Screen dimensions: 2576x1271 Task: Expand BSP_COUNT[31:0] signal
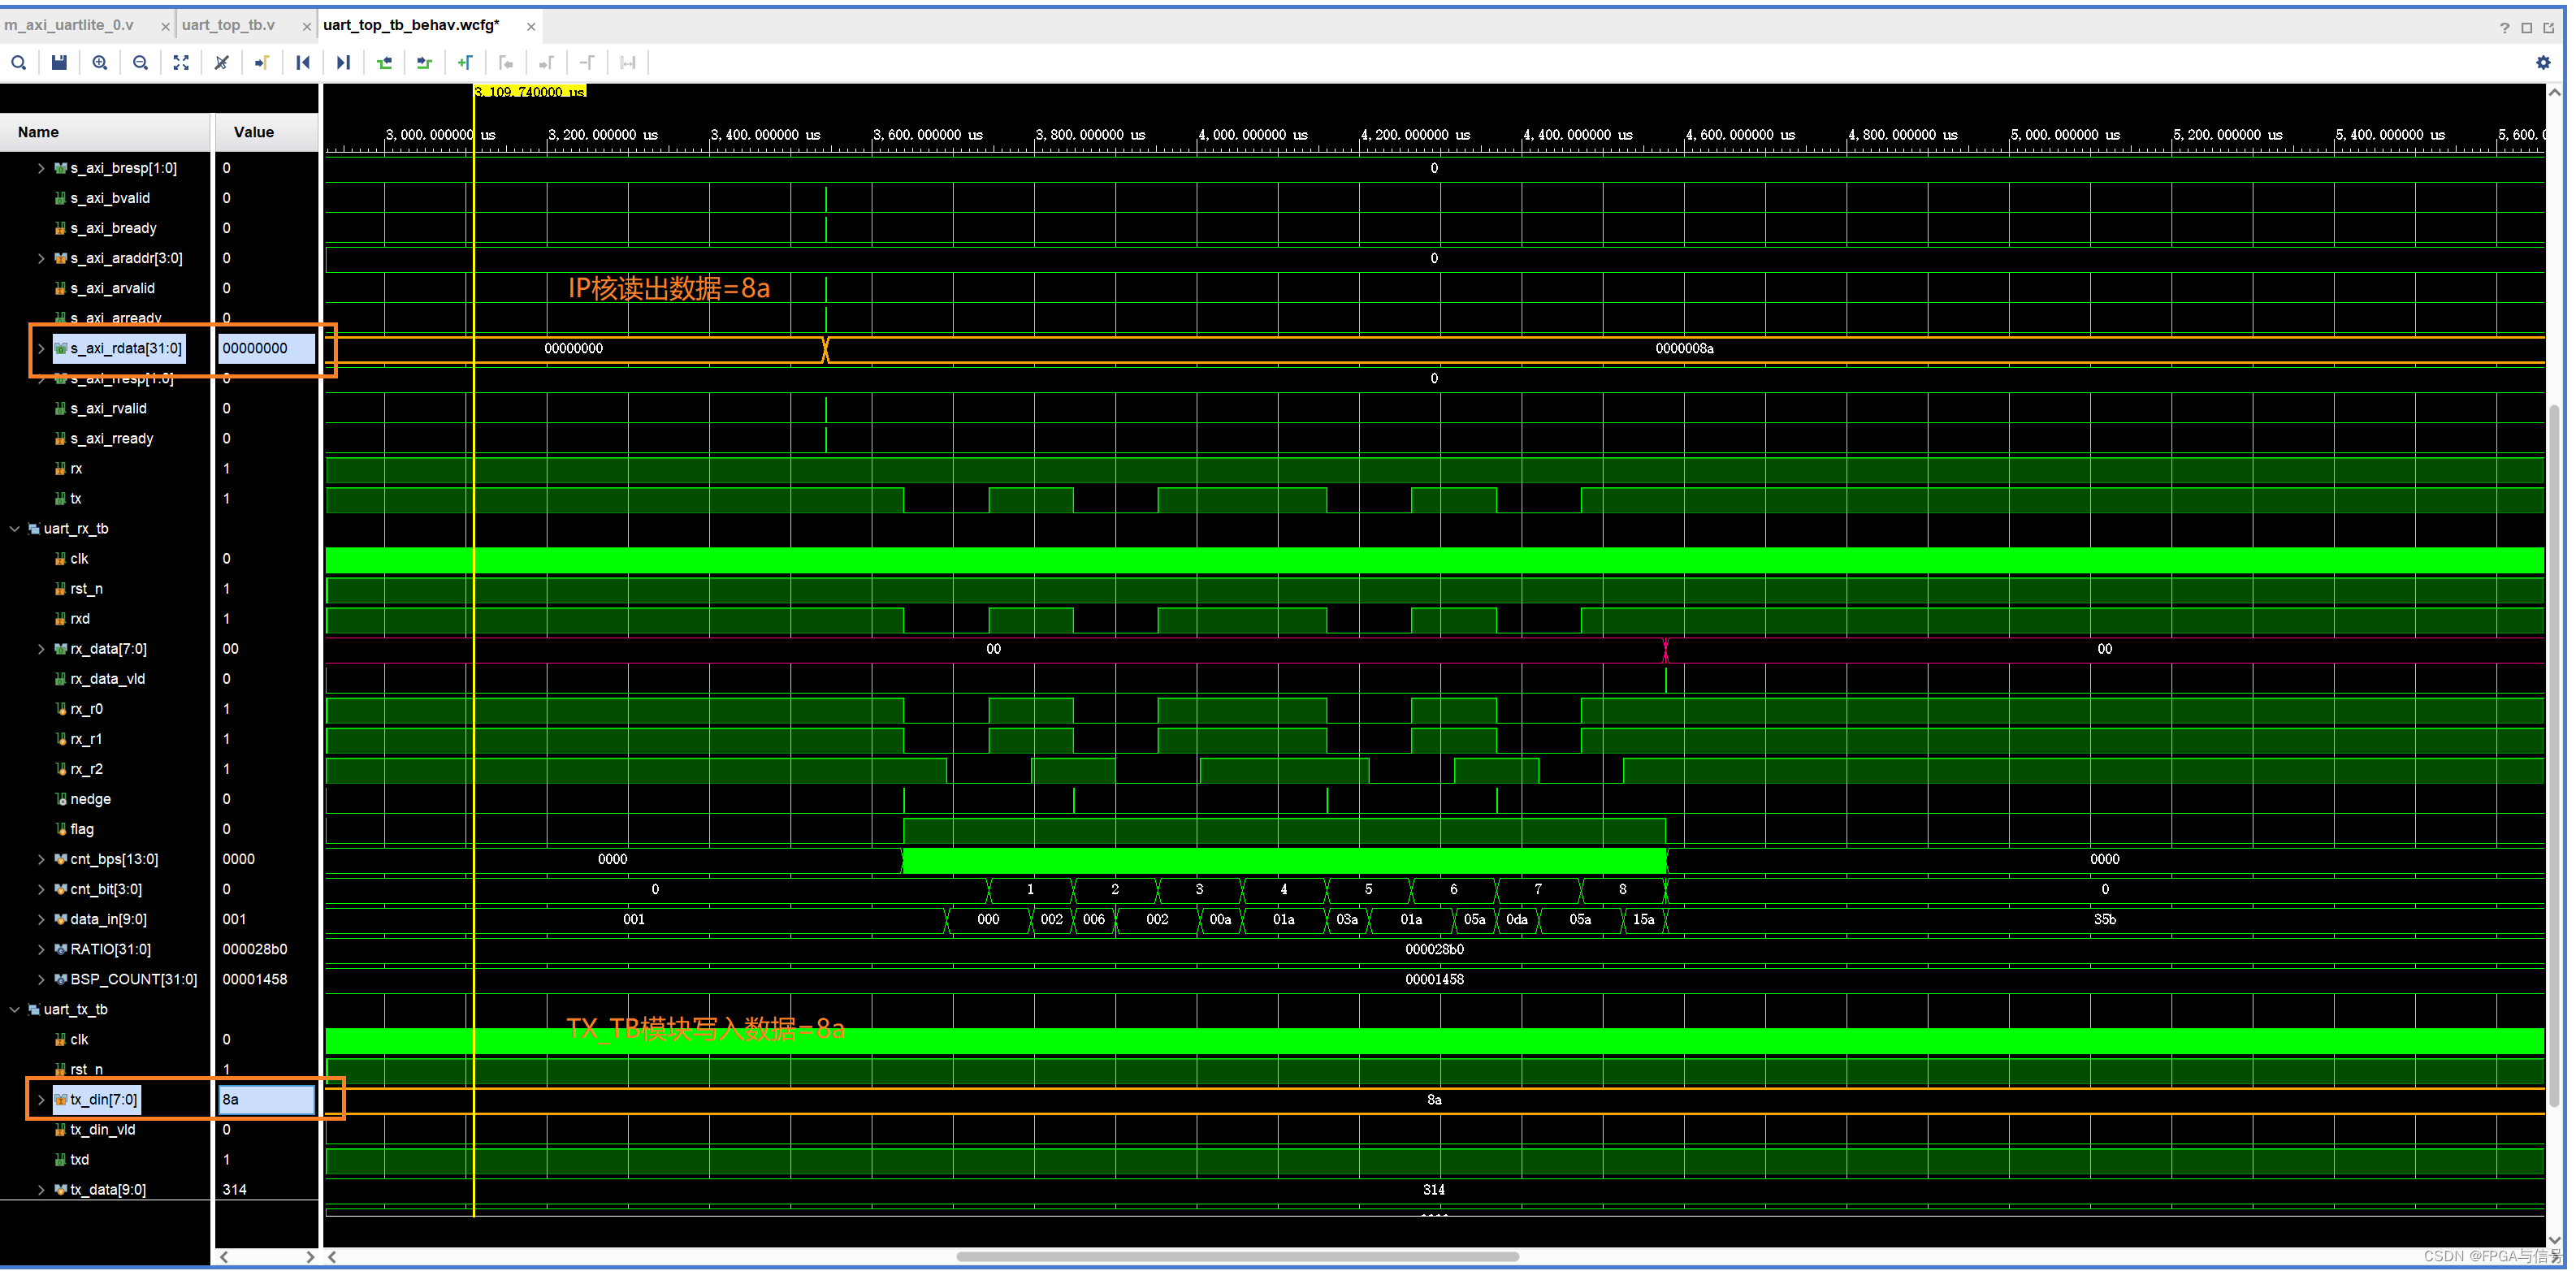point(41,979)
